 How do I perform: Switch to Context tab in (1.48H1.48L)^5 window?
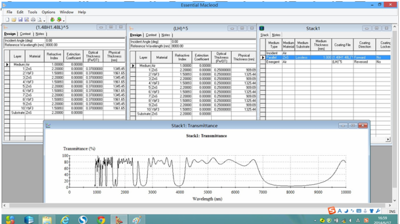[25, 34]
